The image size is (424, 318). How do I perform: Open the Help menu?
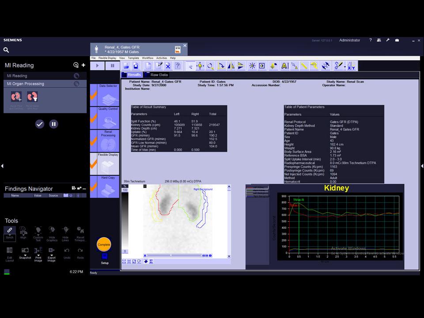(173, 58)
